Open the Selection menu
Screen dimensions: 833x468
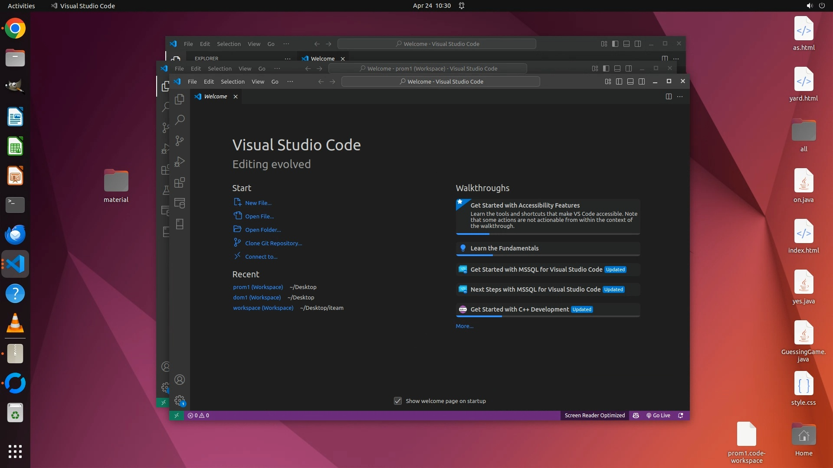click(233, 81)
